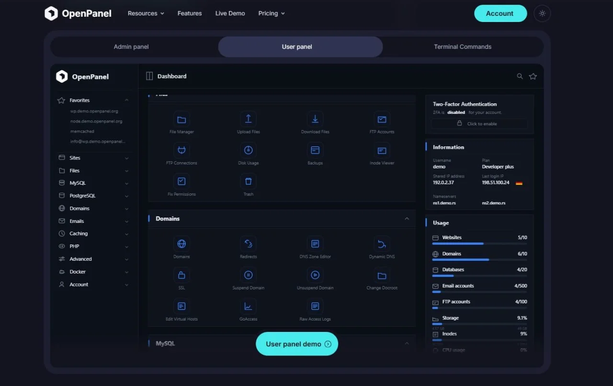
Task: Click the Upload Files icon
Action: (x=248, y=120)
